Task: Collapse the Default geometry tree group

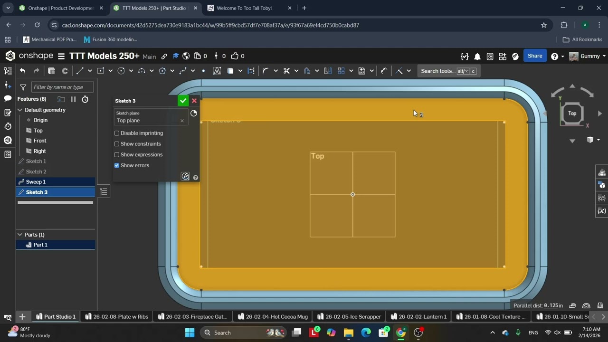Action: tap(20, 110)
